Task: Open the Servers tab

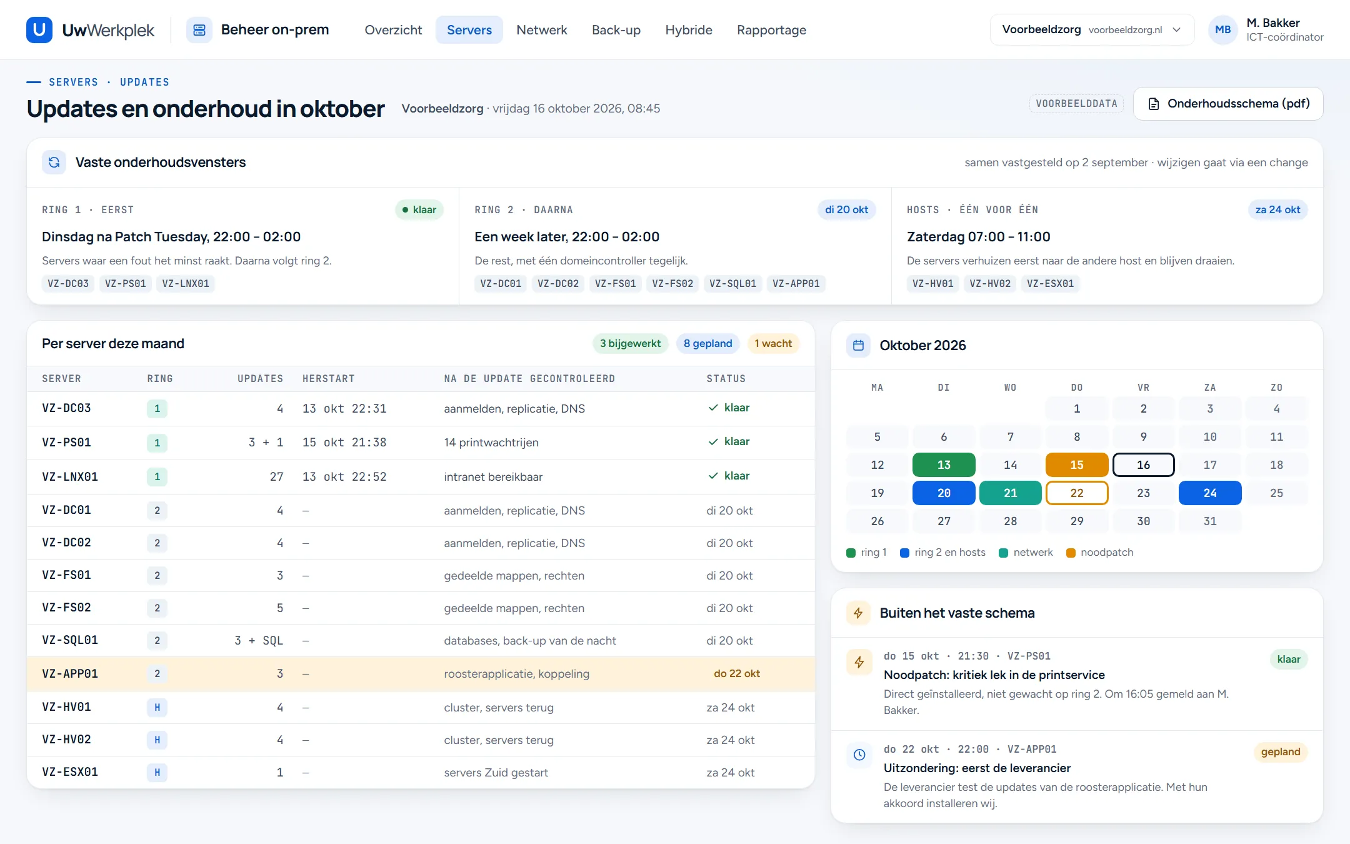Action: pos(469,29)
